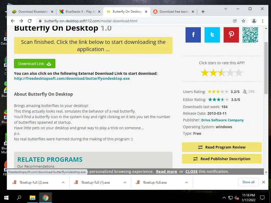
Task: Open Chrome three-dot menu
Action: click(263, 21)
